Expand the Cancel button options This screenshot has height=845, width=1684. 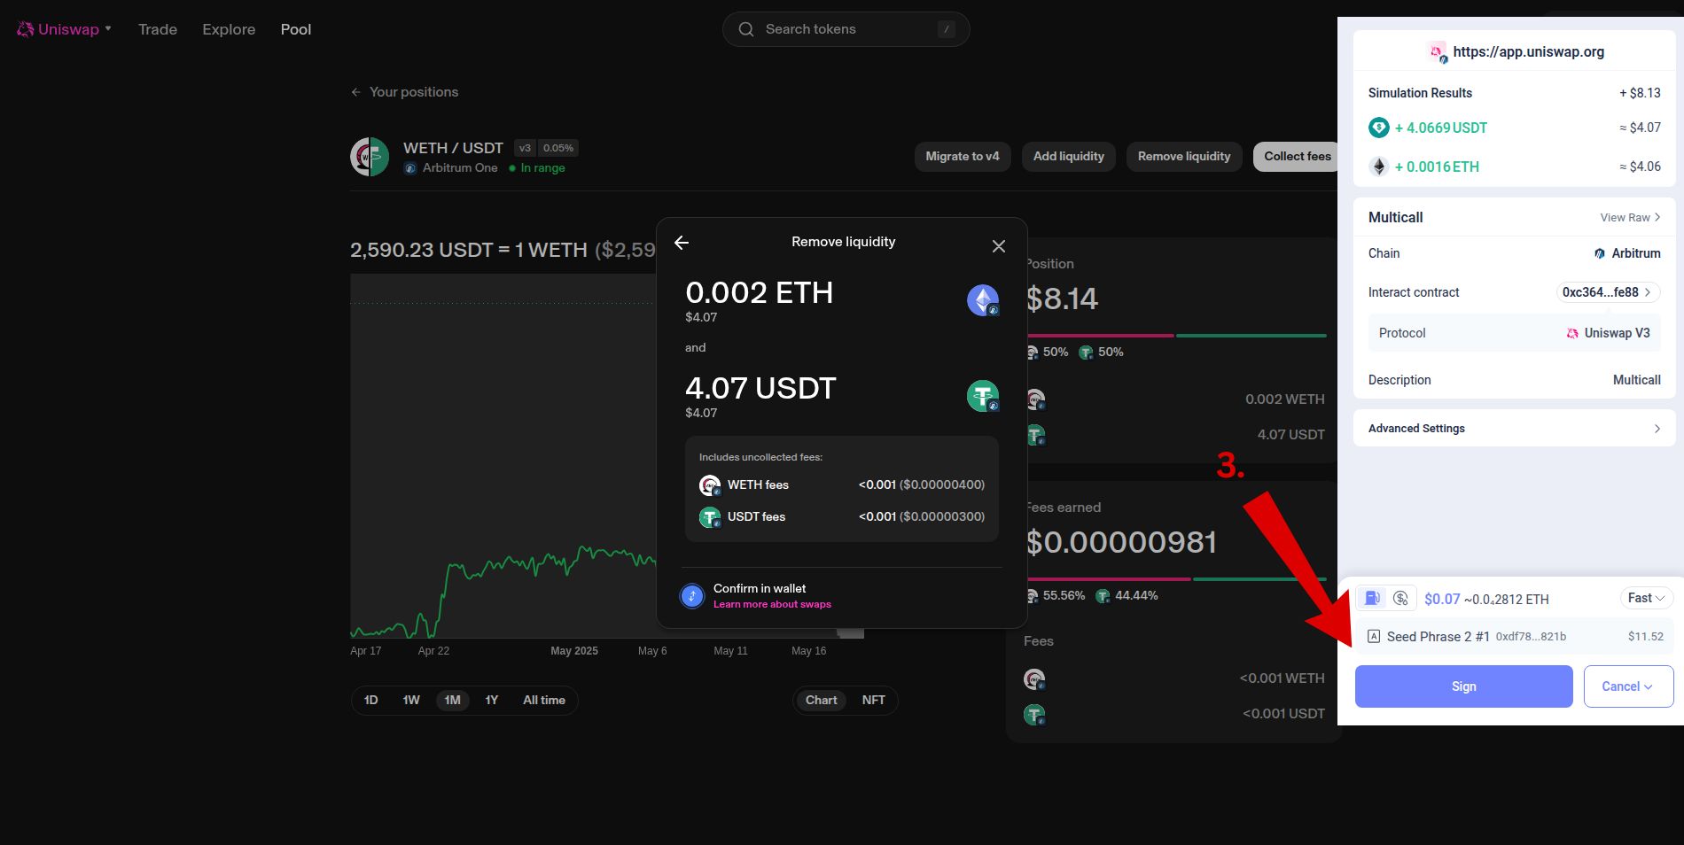click(1628, 686)
